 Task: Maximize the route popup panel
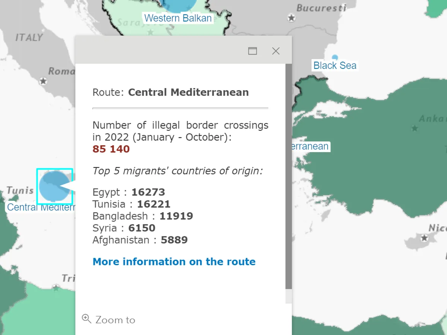tap(253, 51)
